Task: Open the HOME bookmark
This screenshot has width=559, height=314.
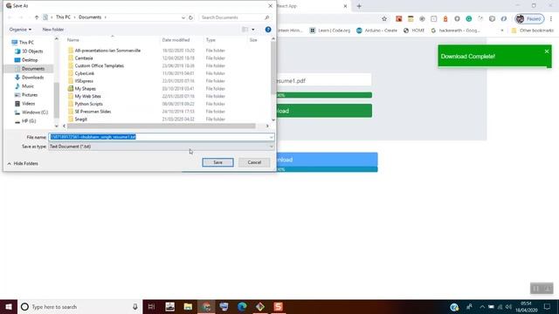Action: pyautogui.click(x=414, y=31)
